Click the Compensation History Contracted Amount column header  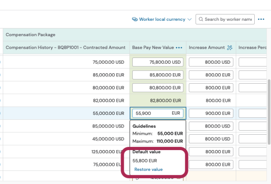point(65,47)
